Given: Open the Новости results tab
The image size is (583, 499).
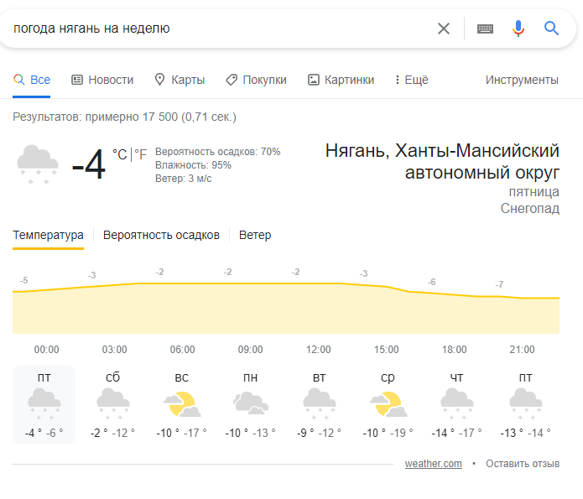Looking at the screenshot, I should pos(102,80).
